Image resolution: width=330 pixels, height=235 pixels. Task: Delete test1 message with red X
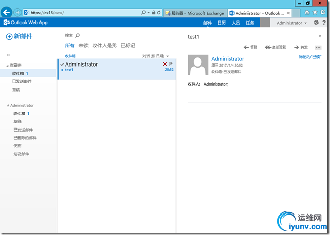(x=165, y=64)
